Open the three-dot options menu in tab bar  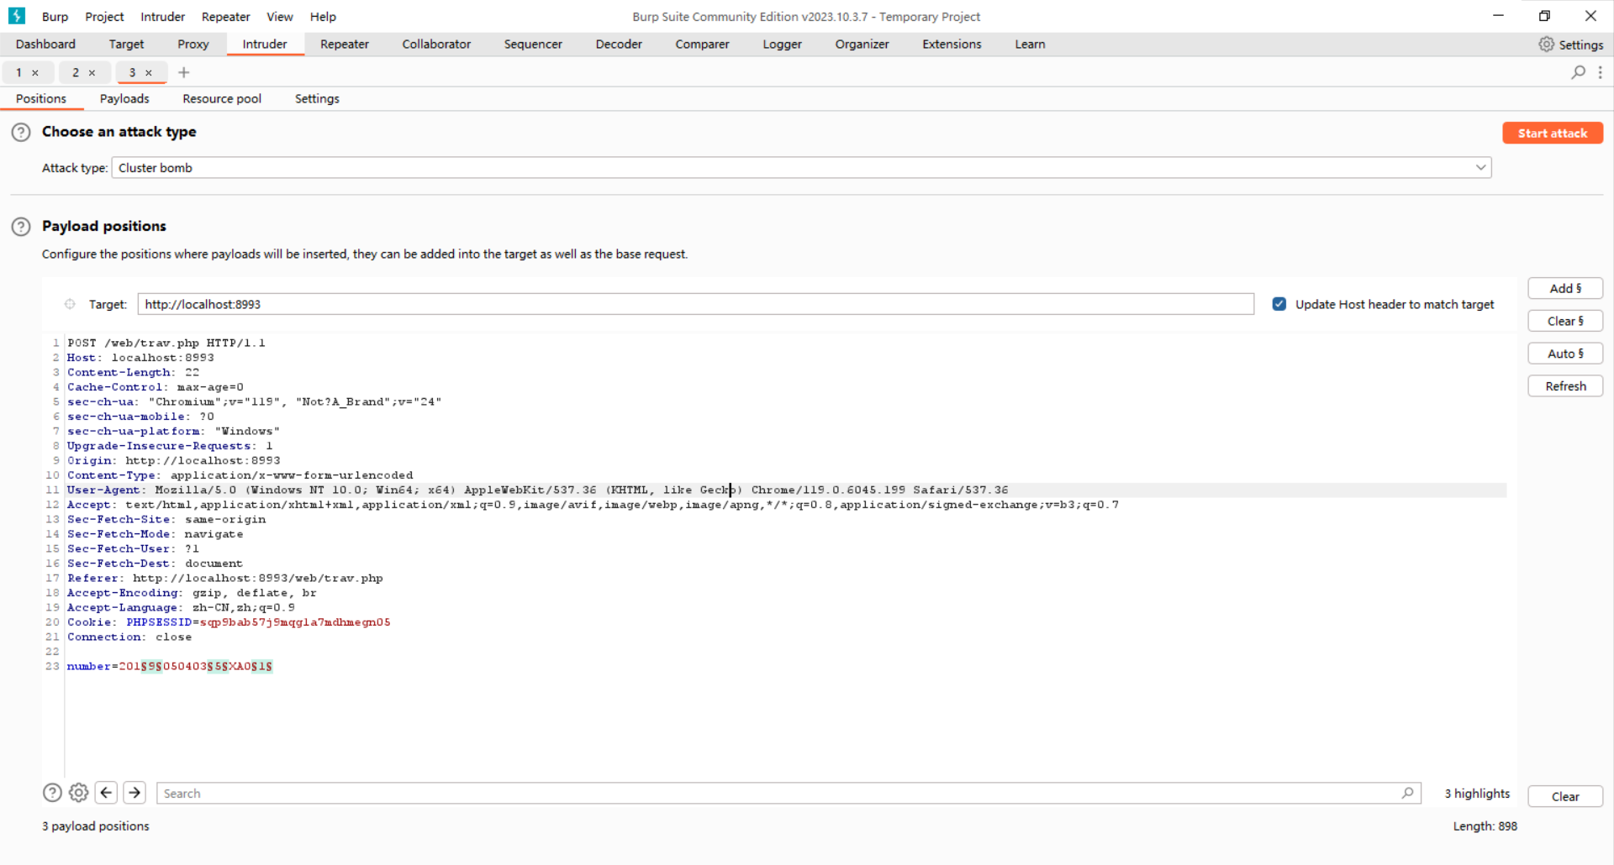pos(1600,72)
